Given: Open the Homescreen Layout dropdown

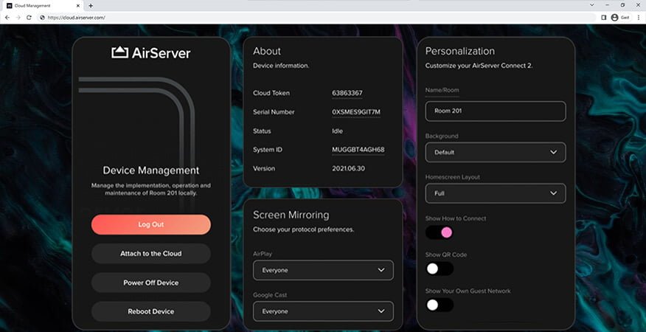Looking at the screenshot, I should point(496,193).
